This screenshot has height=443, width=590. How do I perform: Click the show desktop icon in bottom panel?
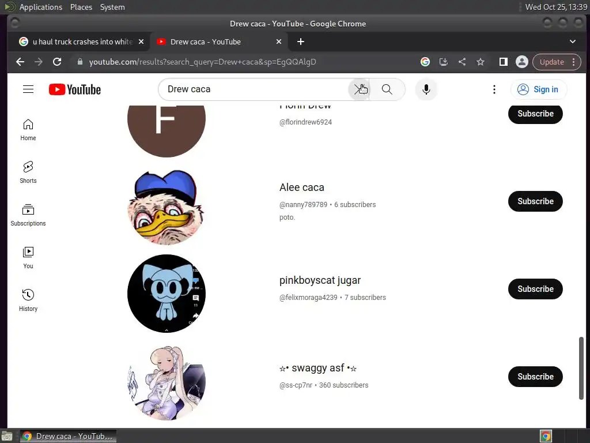pyautogui.click(x=7, y=437)
